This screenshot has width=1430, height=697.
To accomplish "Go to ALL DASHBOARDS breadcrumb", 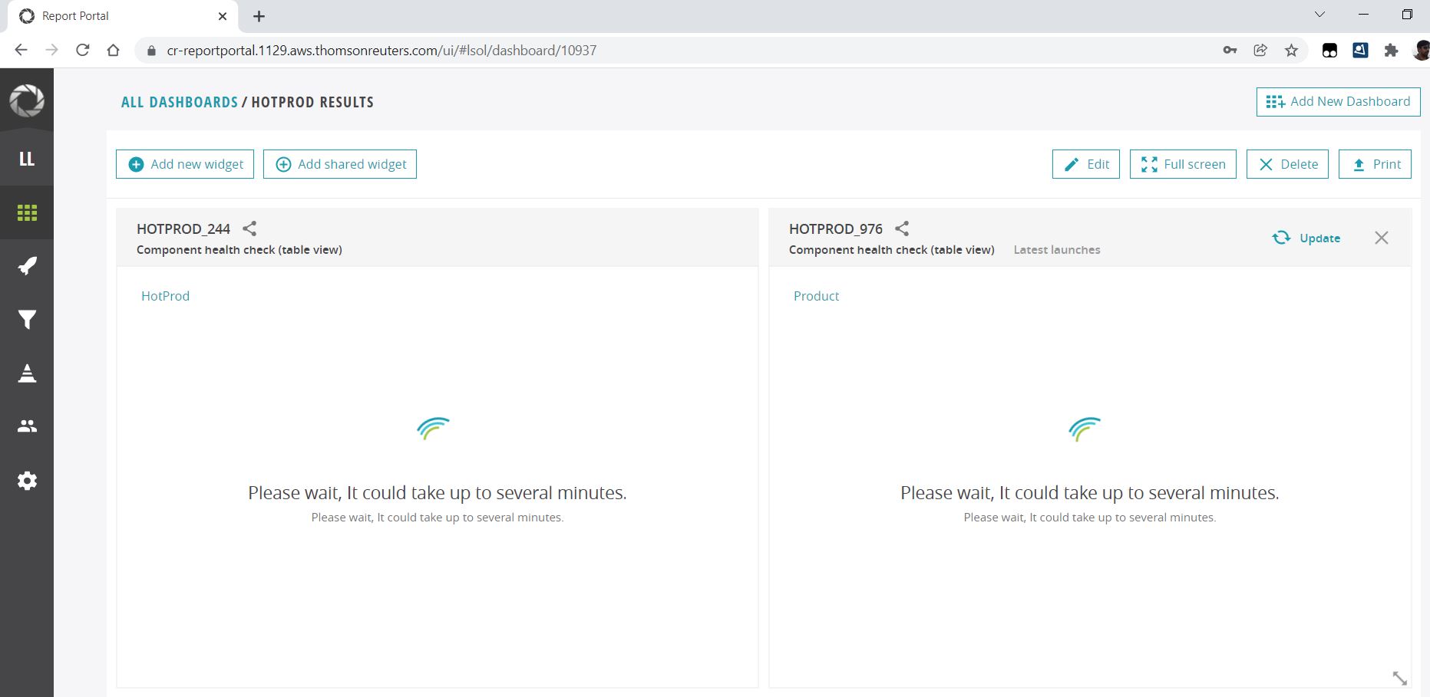I will (x=180, y=101).
